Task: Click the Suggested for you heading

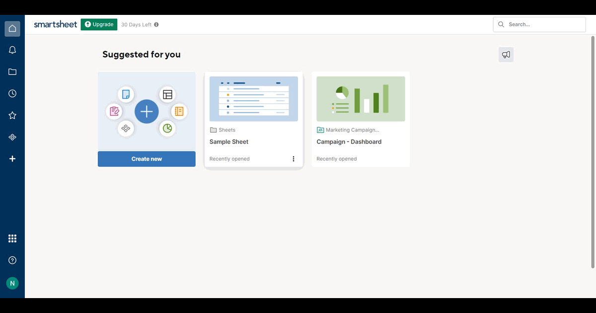Action: 142,55
